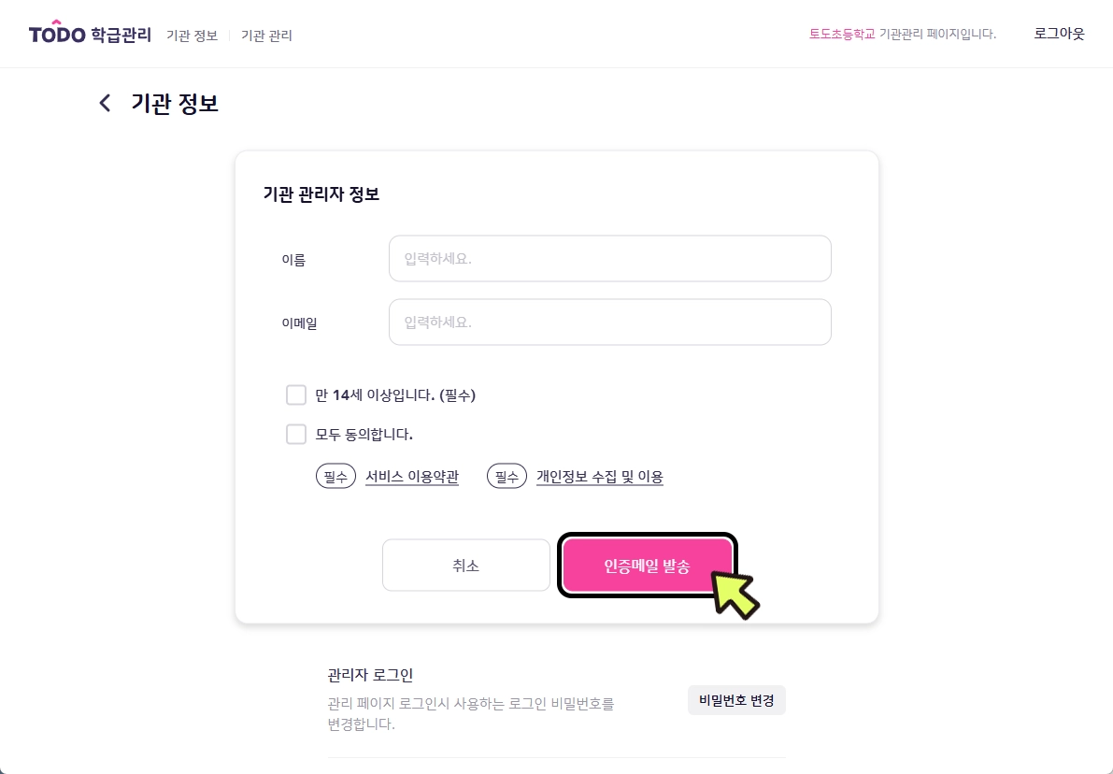Click the 기관 정보 page heading
Image resolution: width=1113 pixels, height=774 pixels.
[x=175, y=103]
